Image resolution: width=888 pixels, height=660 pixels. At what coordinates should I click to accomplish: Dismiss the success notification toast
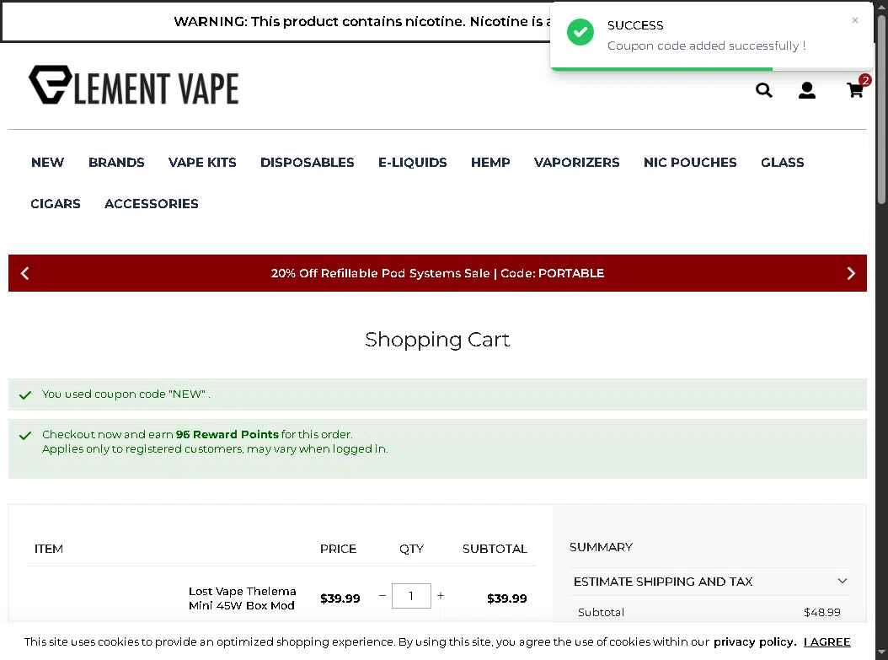click(854, 20)
